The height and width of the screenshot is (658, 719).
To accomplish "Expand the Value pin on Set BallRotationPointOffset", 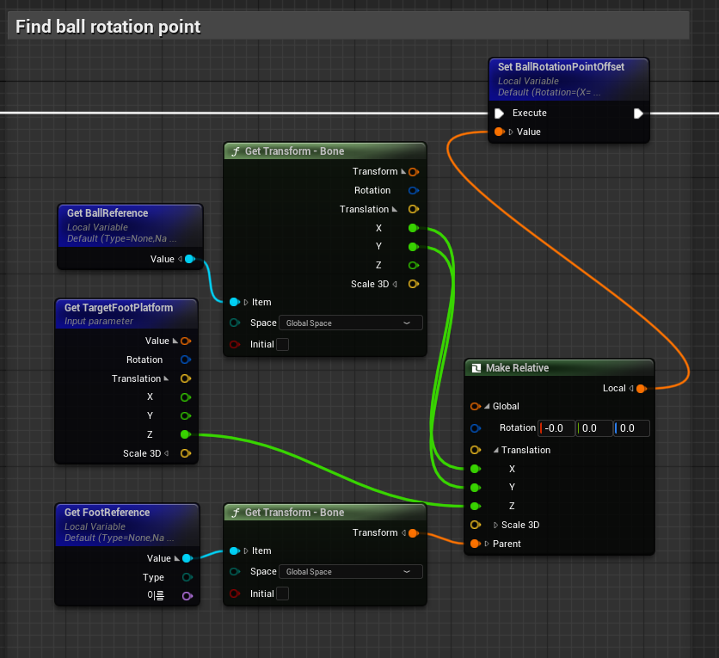I will click(x=511, y=132).
